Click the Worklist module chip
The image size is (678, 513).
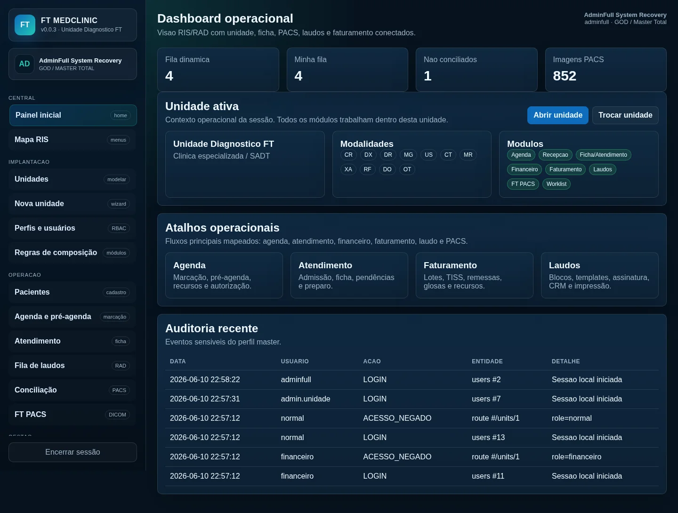click(557, 184)
